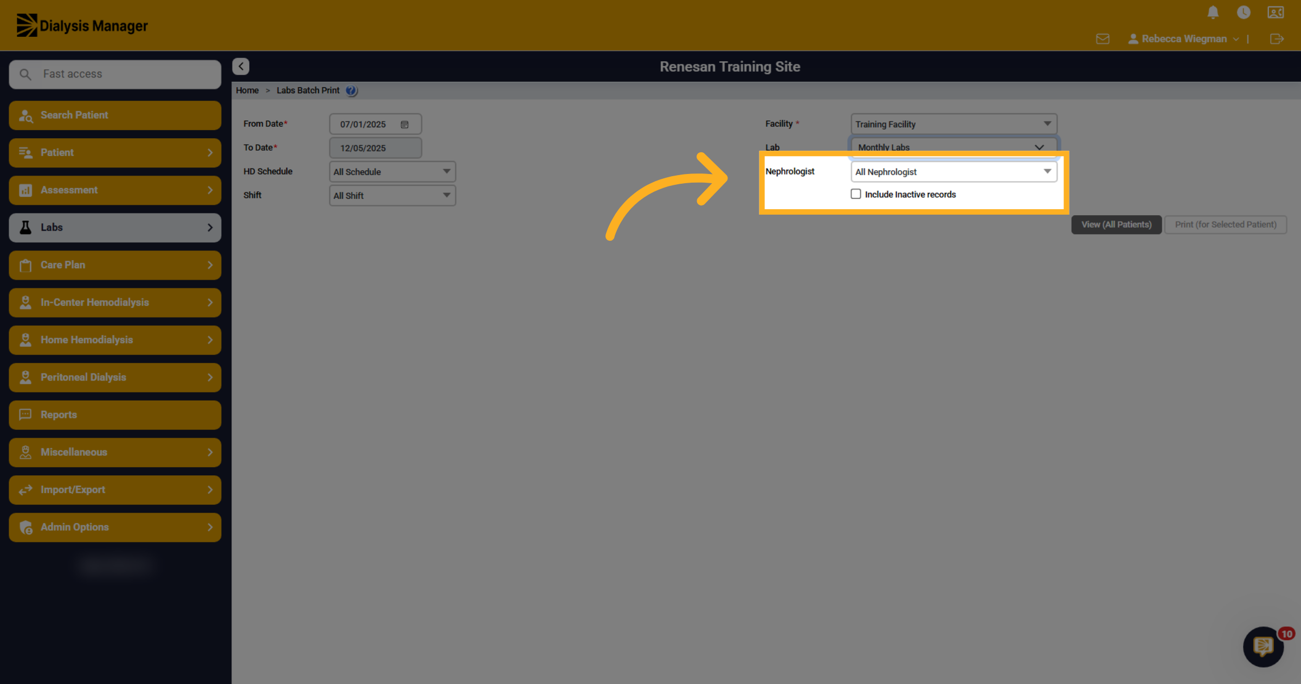Click the From Date input field

tap(375, 124)
